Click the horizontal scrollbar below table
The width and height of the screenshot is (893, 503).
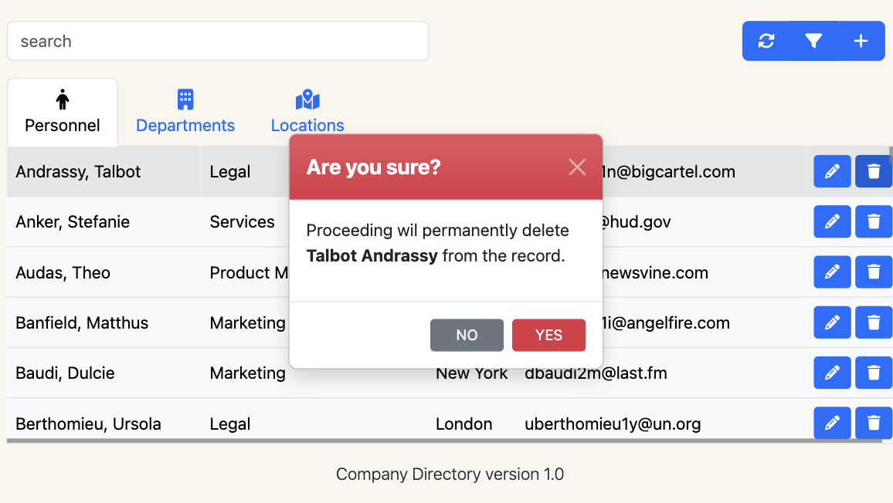[444, 441]
